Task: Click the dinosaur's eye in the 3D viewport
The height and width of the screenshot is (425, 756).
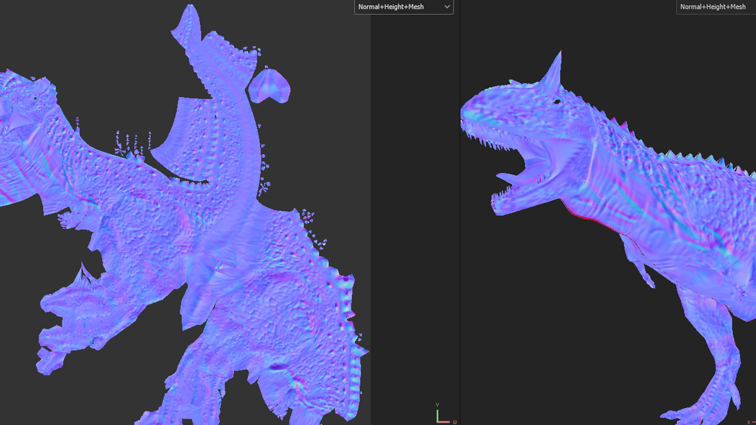Action: (557, 102)
